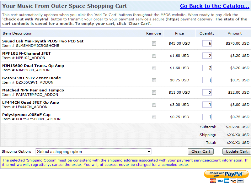Click quantity field for Polystyrene .005uF Cap
The height and width of the screenshot is (186, 251).
pyautogui.click(x=207, y=117)
